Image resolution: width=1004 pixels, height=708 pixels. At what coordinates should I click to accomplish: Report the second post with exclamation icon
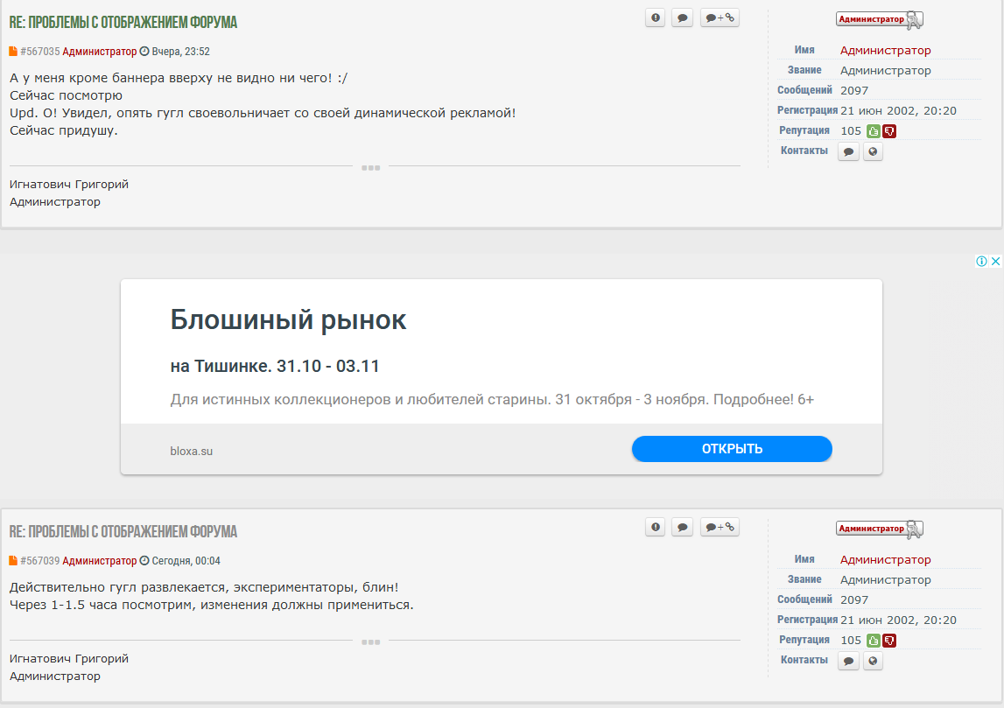[x=655, y=527]
